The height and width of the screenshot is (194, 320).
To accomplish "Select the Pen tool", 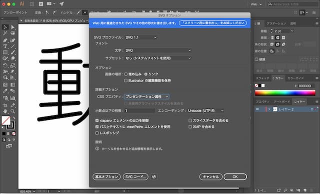I will click(x=5, y=40).
